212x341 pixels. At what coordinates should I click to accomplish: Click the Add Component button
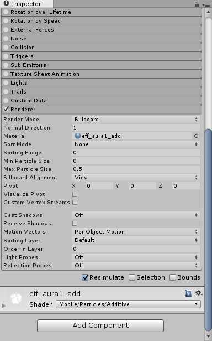pos(100,325)
